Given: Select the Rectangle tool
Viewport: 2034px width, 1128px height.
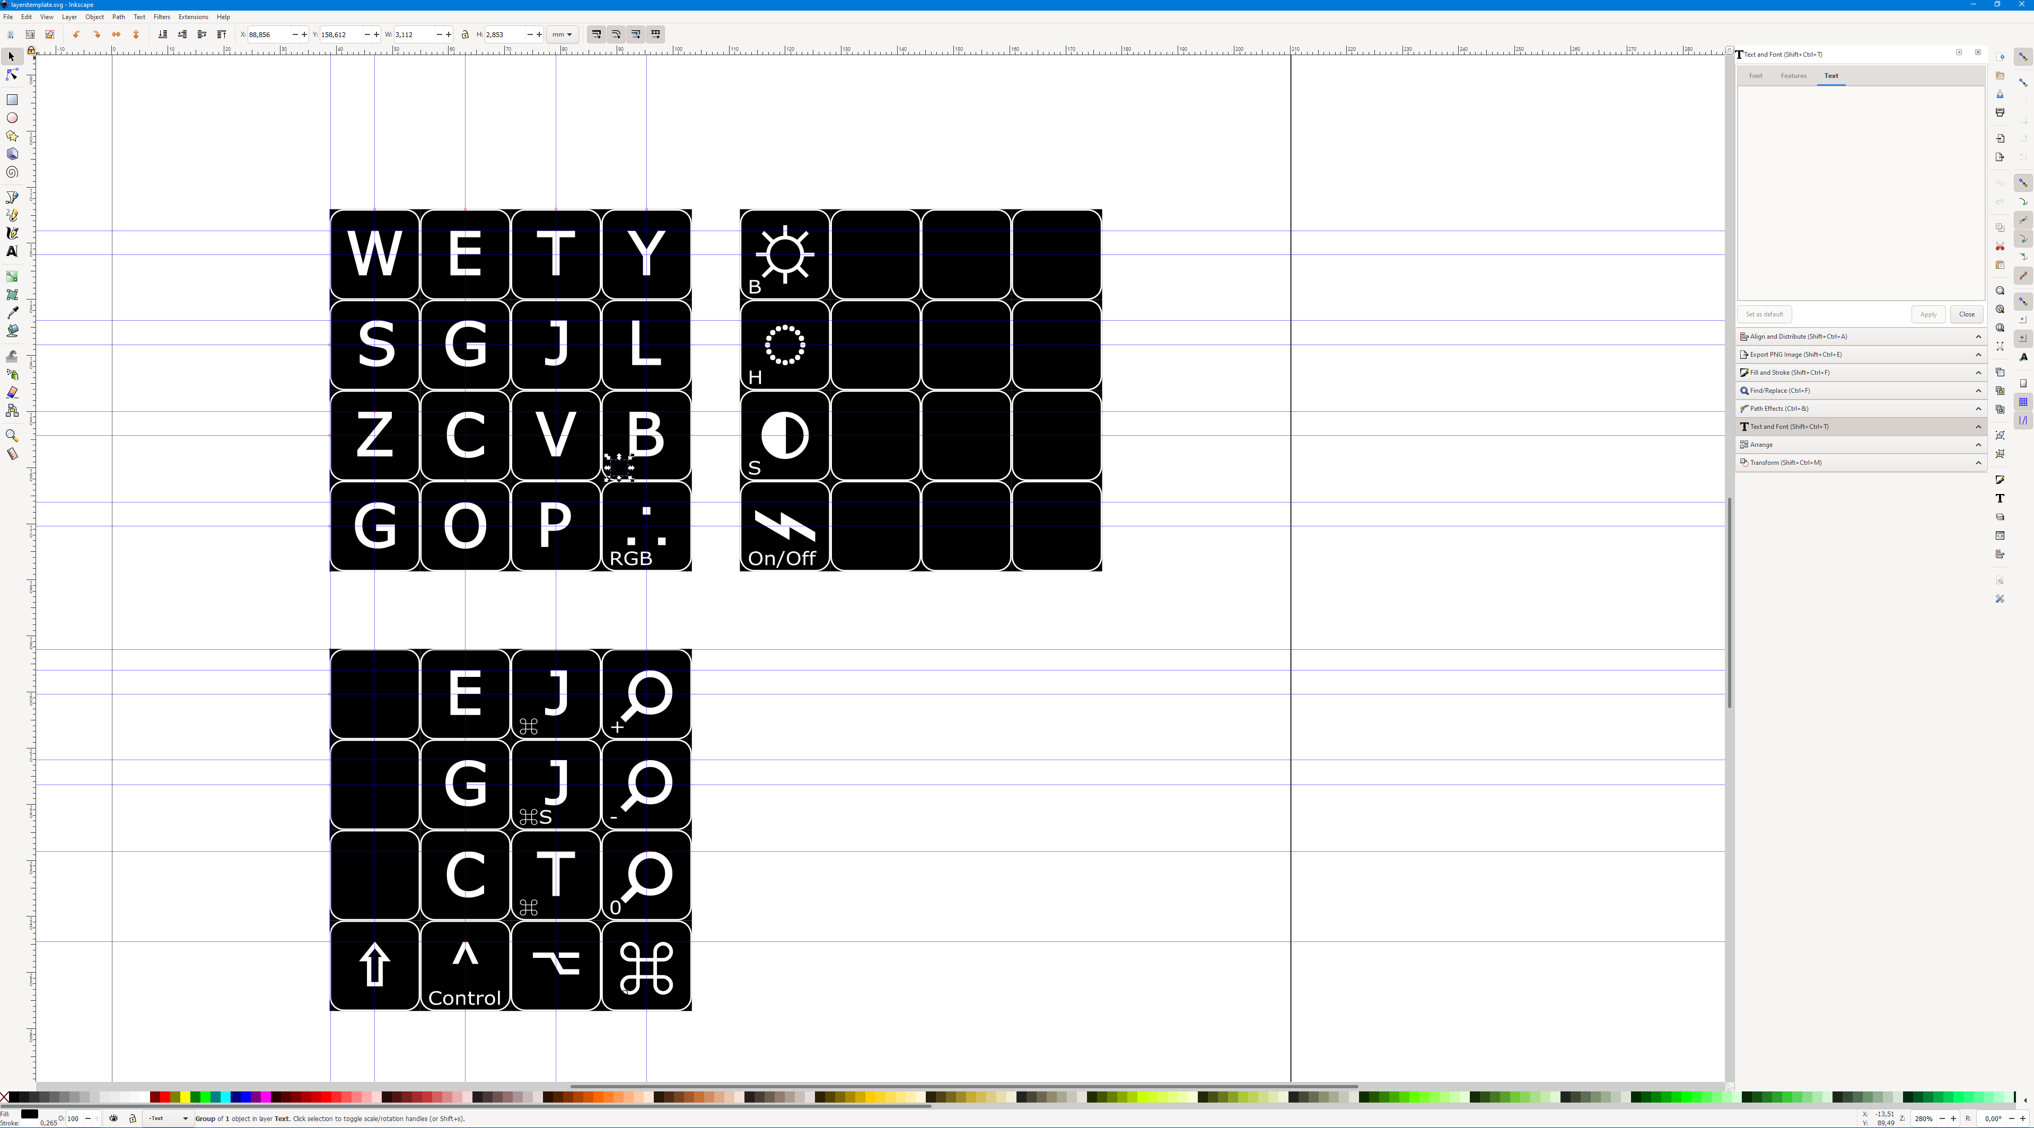Looking at the screenshot, I should pyautogui.click(x=12, y=100).
